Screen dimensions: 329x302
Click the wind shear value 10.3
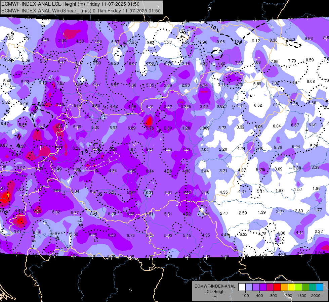click(41, 125)
